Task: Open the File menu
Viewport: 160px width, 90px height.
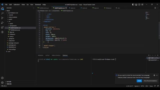Action: (x=6, y=4)
